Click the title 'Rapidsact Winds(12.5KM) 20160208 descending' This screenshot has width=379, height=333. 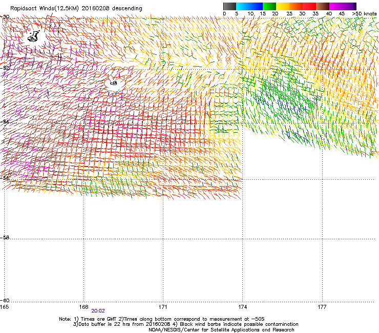coord(76,9)
